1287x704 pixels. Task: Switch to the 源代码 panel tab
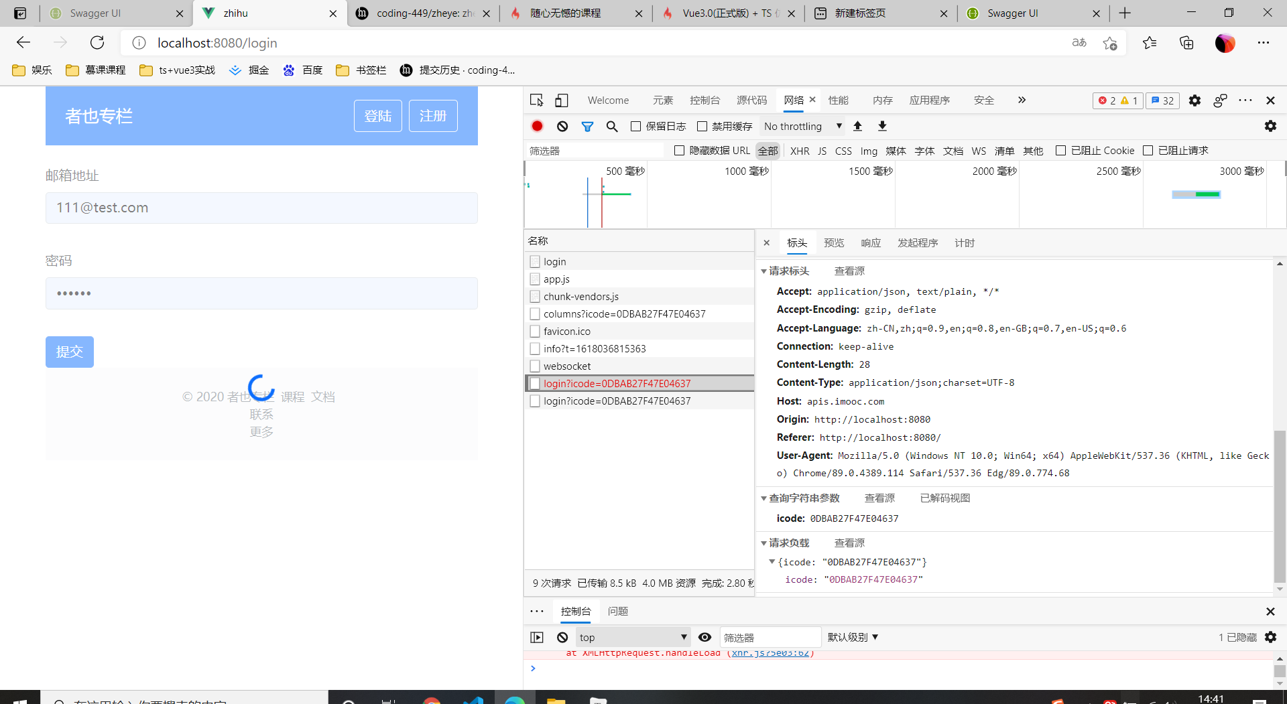tap(752, 100)
